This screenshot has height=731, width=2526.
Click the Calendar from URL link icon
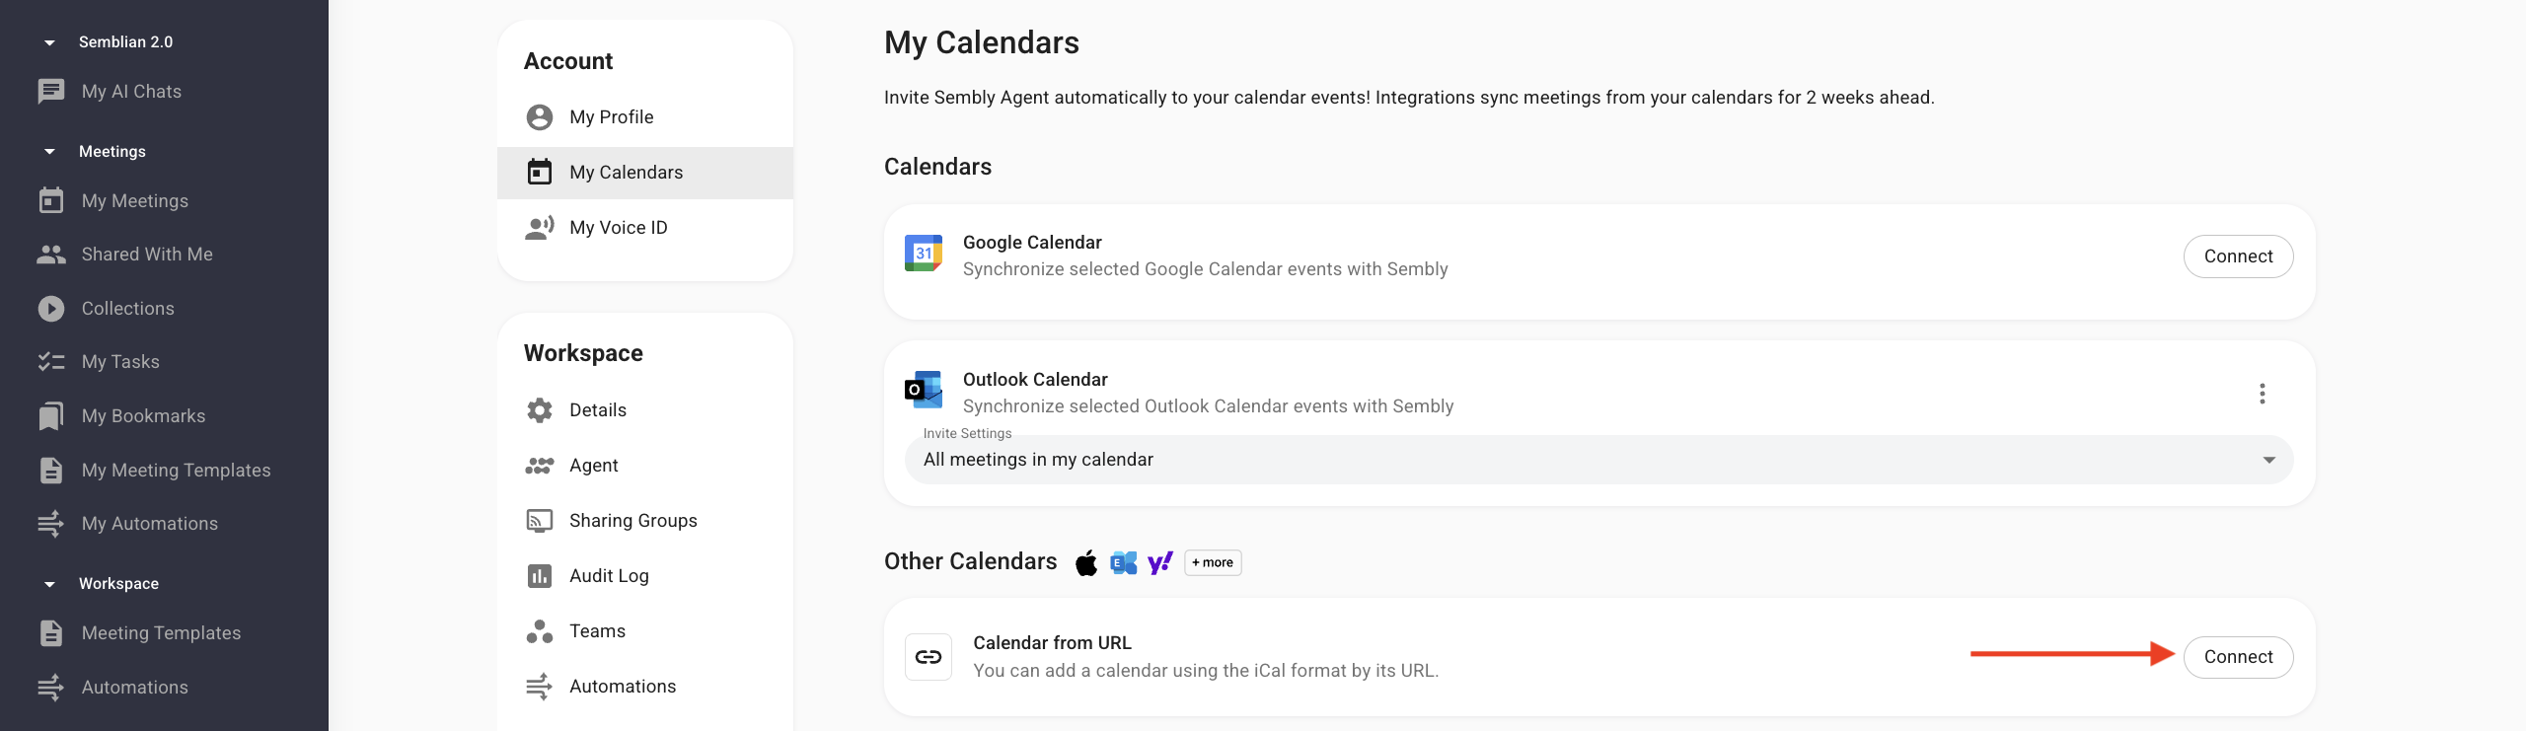click(x=929, y=657)
